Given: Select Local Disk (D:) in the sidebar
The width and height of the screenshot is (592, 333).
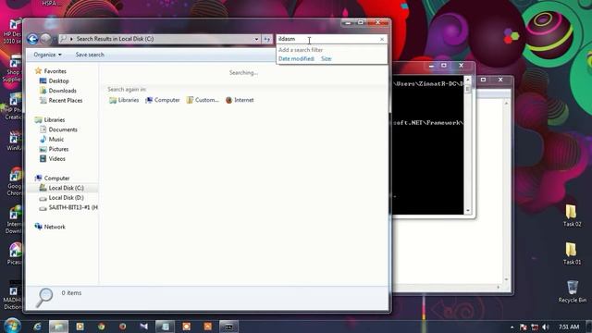Looking at the screenshot, I should coord(66,198).
